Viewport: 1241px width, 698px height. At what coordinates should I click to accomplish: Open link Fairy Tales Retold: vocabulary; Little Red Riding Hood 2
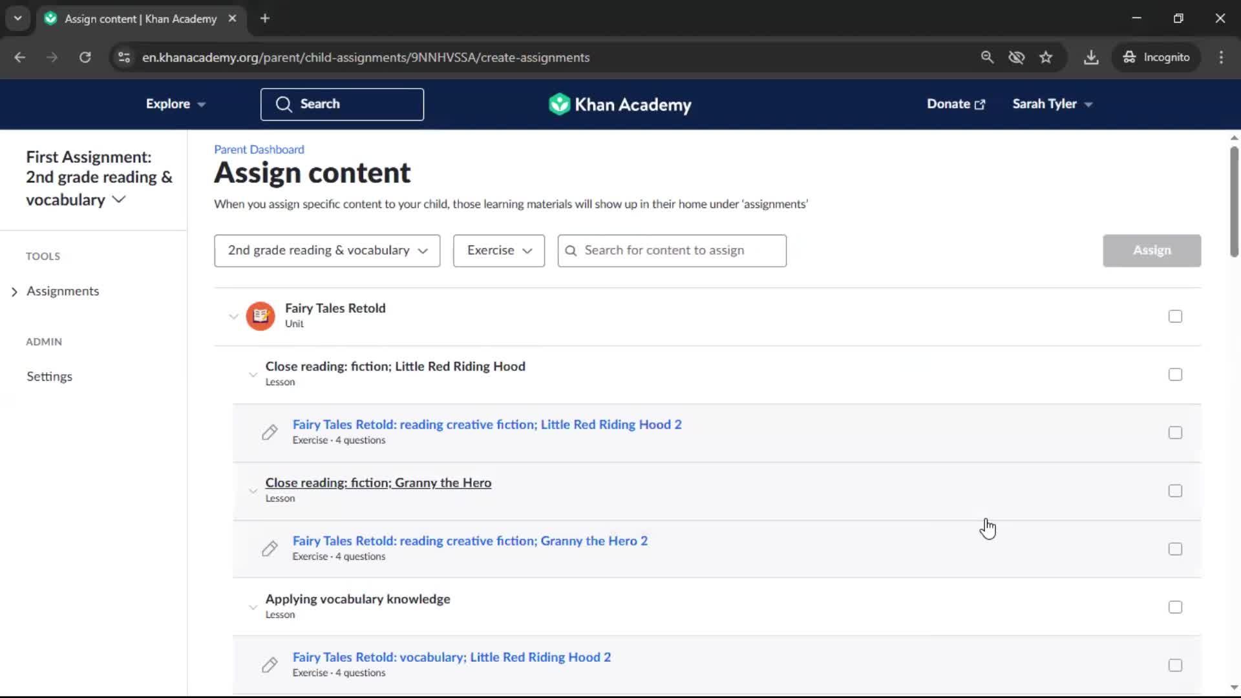click(x=451, y=657)
